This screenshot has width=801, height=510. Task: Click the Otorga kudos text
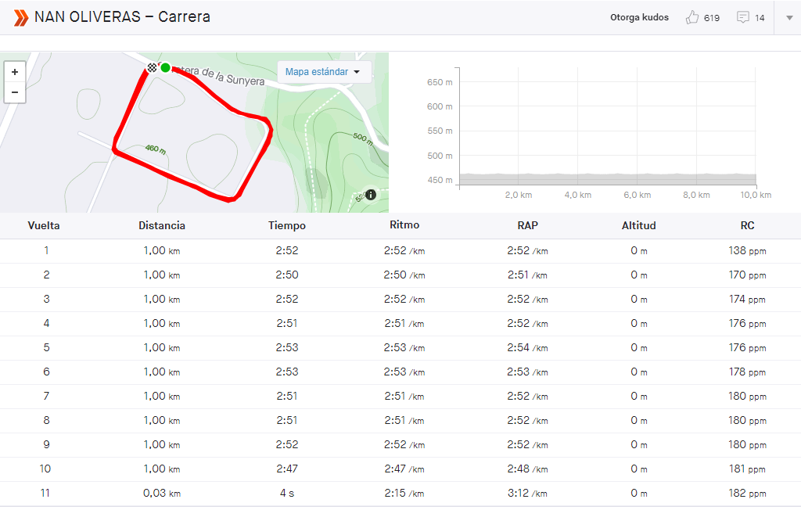pyautogui.click(x=639, y=17)
